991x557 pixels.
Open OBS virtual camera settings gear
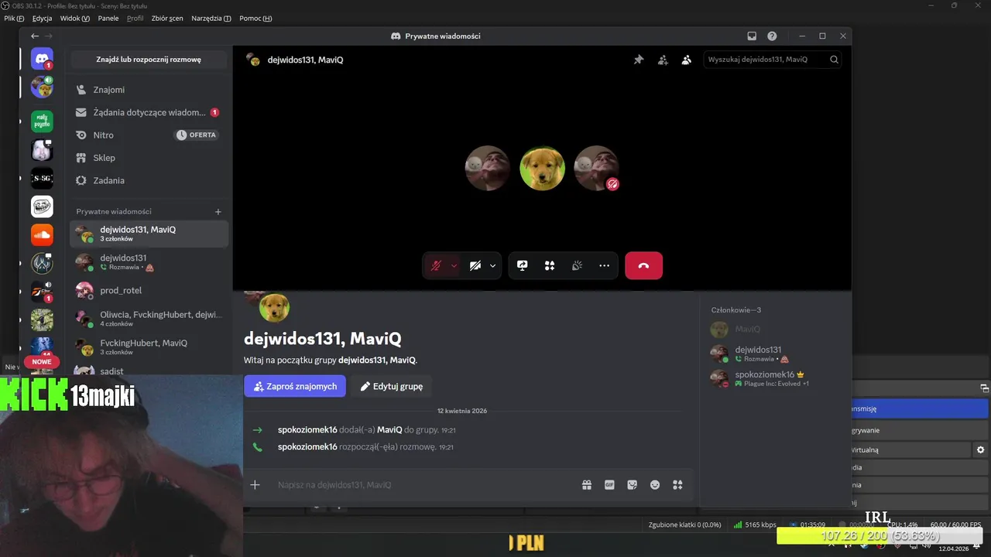tap(981, 449)
